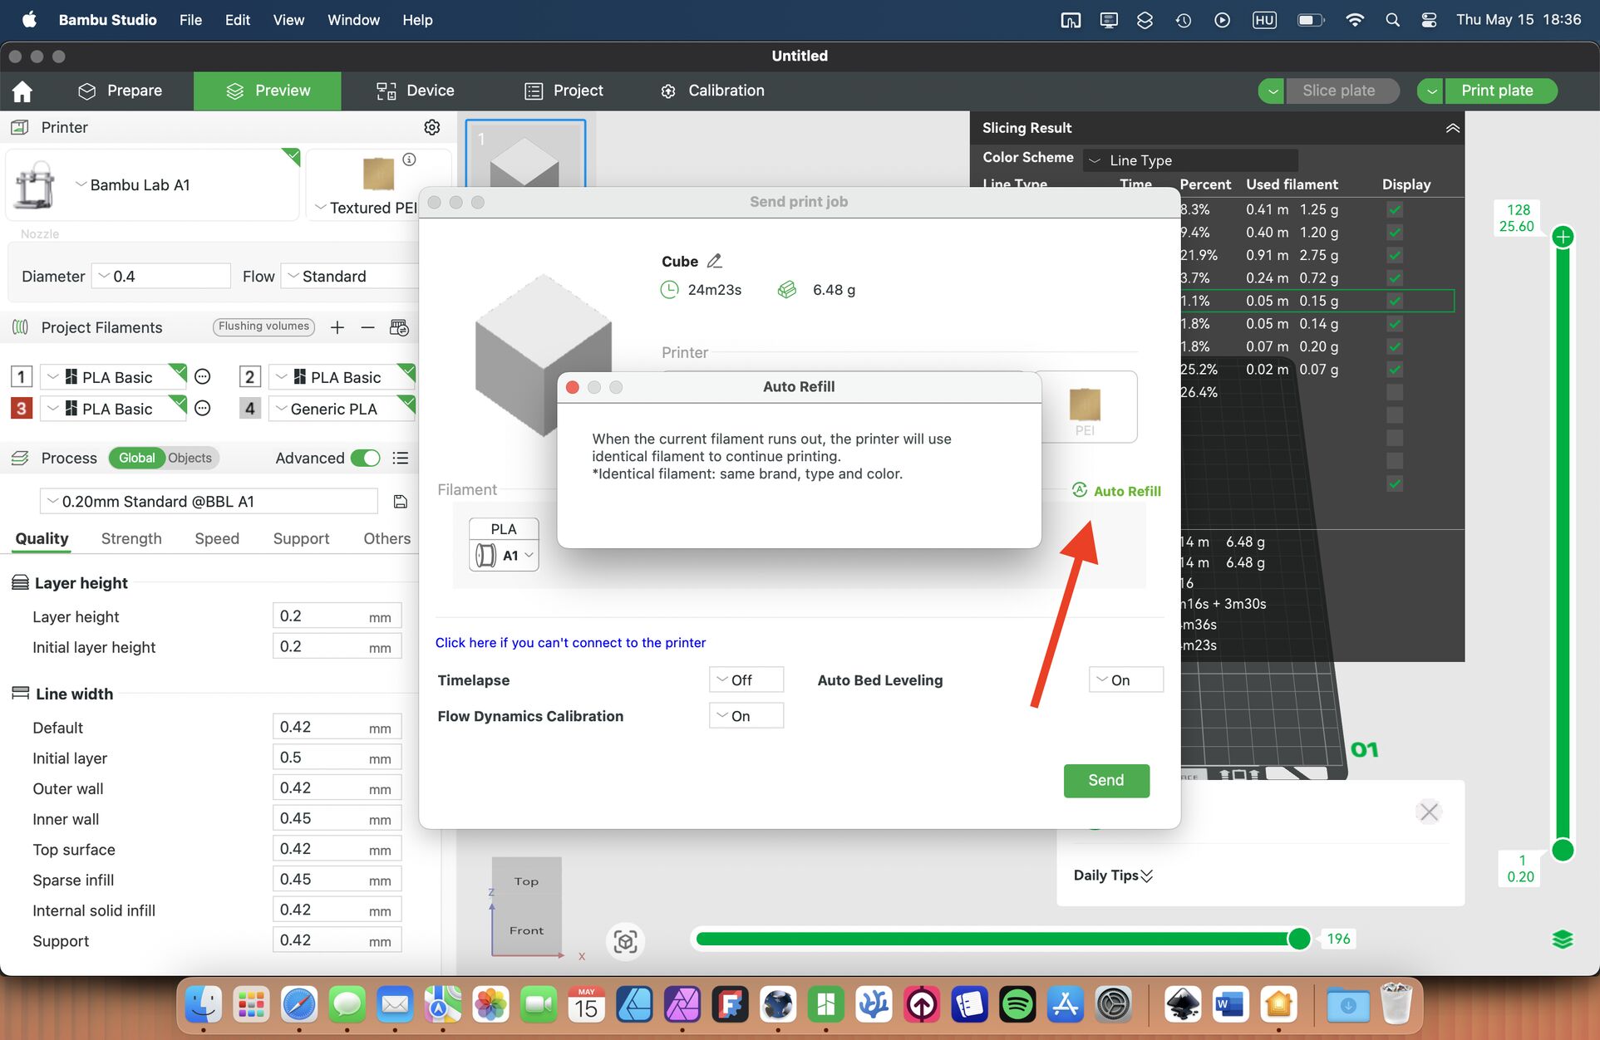
Task: Open options for filament 1
Action: click(x=202, y=377)
